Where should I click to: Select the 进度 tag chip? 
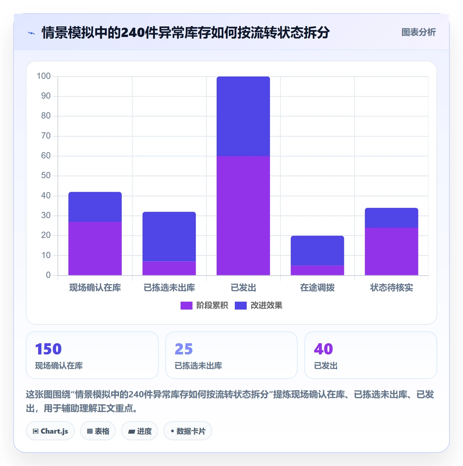click(x=140, y=431)
